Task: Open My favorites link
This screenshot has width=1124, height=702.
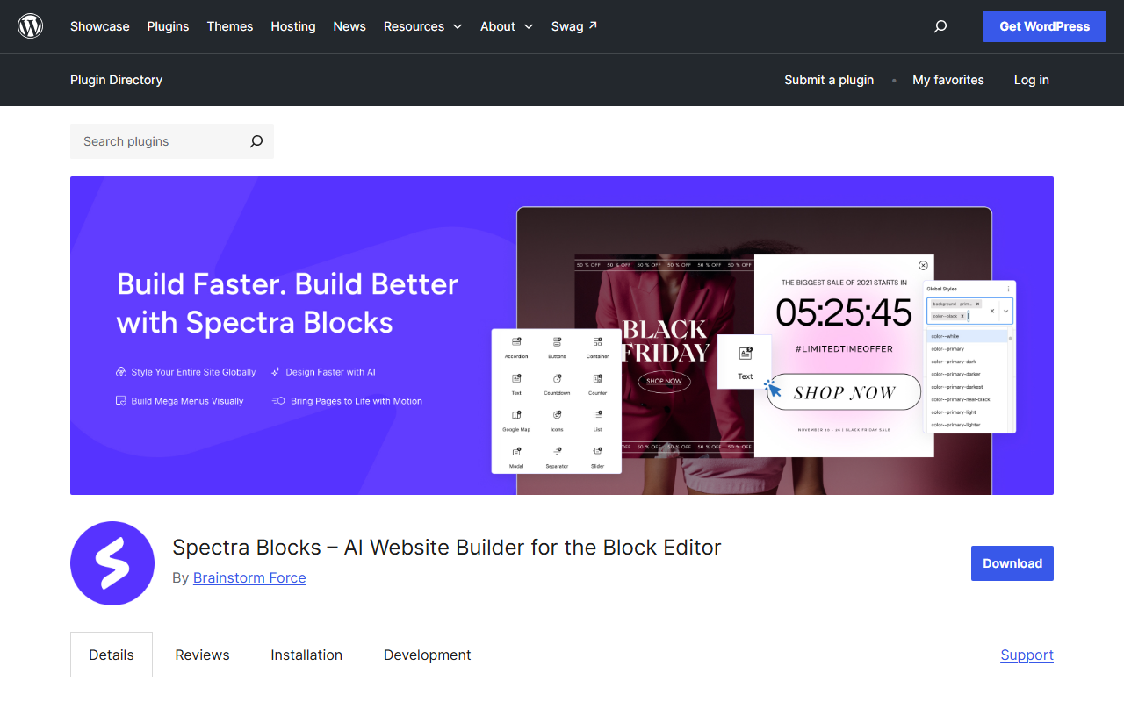Action: click(948, 80)
